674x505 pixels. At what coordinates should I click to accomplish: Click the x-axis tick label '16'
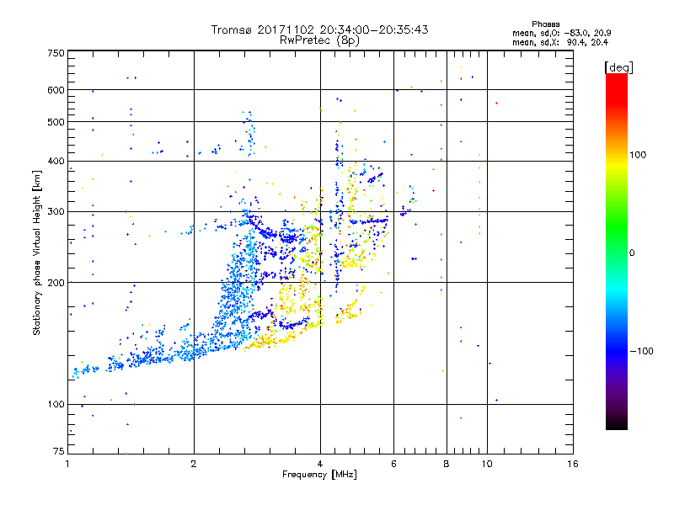click(x=573, y=464)
